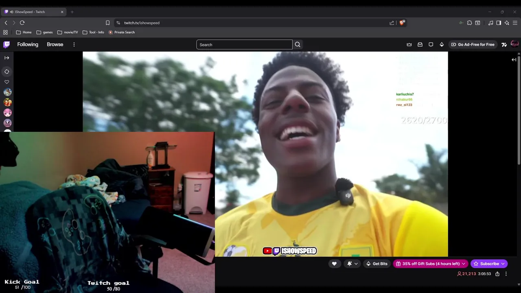The height and width of the screenshot is (293, 521).
Task: Click the magnifier search button
Action: tap(298, 44)
